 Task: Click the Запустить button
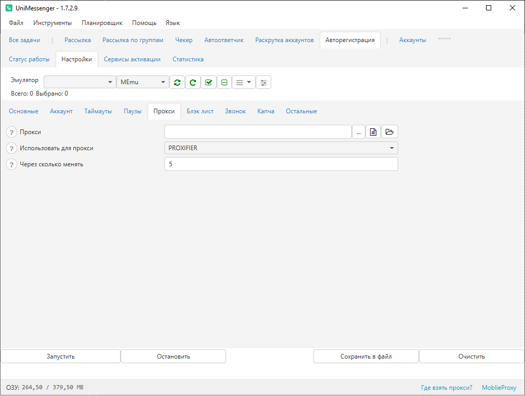pos(61,357)
